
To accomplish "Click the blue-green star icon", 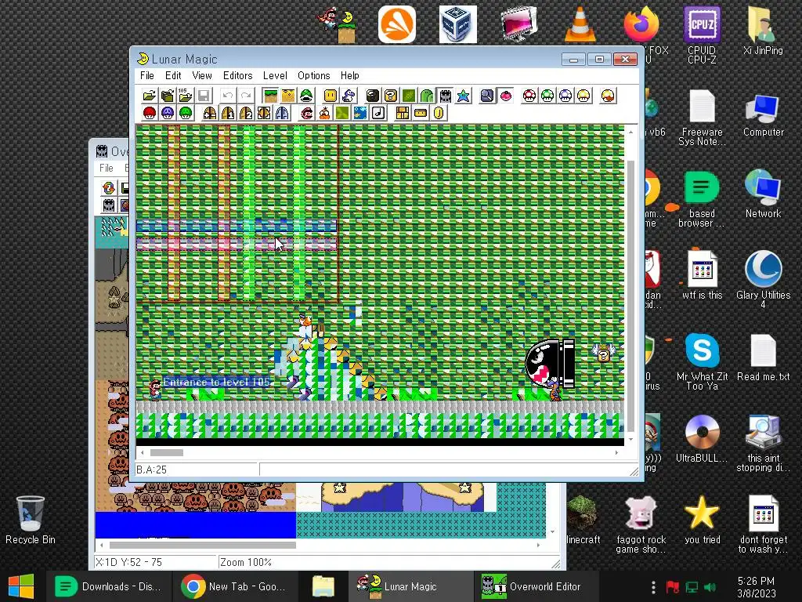I will point(463,96).
